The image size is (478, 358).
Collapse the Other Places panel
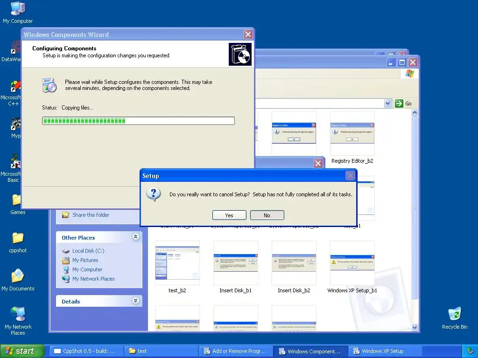click(x=136, y=236)
